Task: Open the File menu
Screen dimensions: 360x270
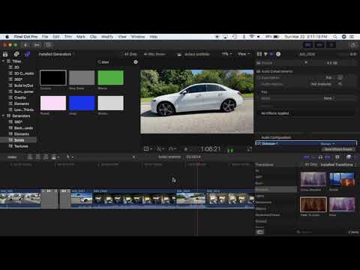Action: [x=45, y=37]
